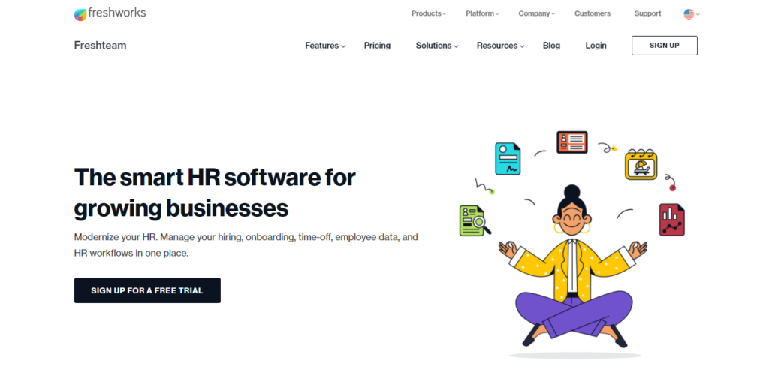The image size is (769, 372).
Task: Click SIGN UP FOR A FREE TRIAL
Action: tap(147, 290)
